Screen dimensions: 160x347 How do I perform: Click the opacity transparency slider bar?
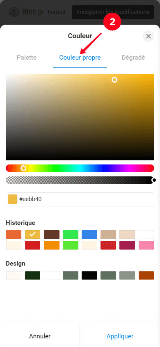(x=80, y=180)
